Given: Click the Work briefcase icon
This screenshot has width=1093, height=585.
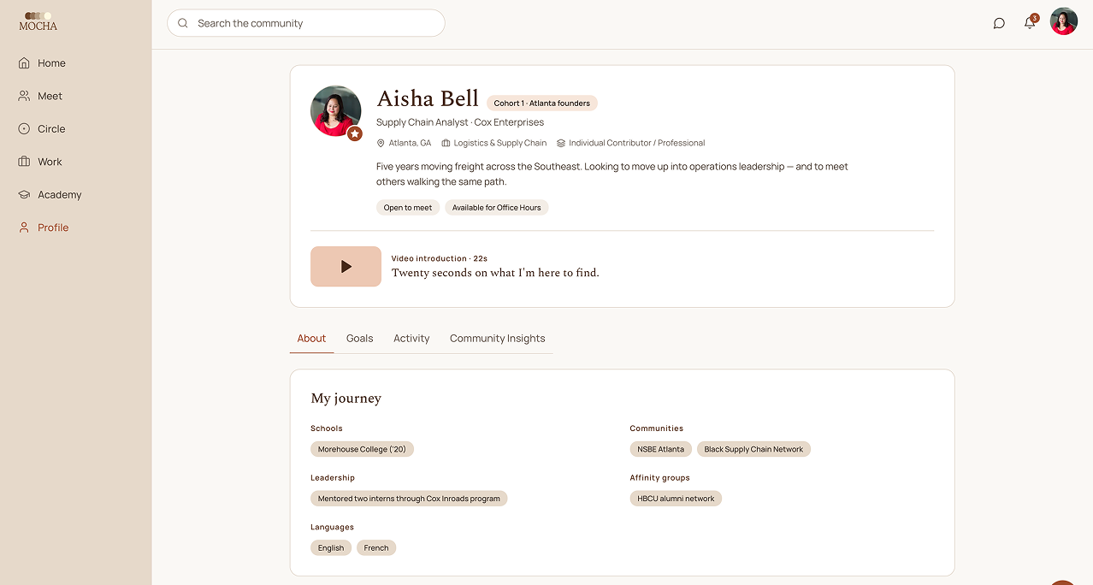Looking at the screenshot, I should point(24,162).
